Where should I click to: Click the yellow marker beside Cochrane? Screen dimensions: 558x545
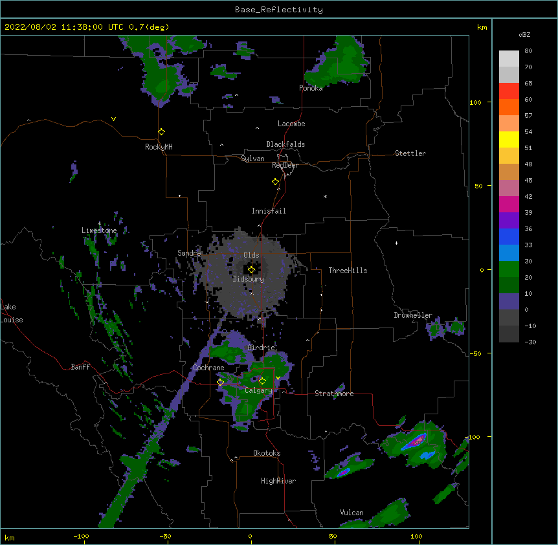(x=220, y=382)
